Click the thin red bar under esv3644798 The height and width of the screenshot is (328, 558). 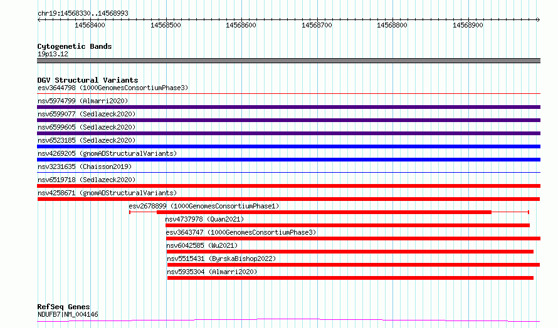[288, 94]
